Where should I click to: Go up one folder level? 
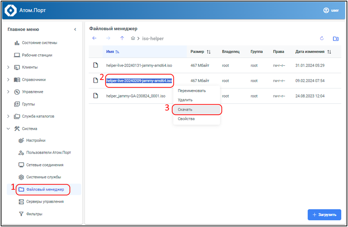[122, 38]
